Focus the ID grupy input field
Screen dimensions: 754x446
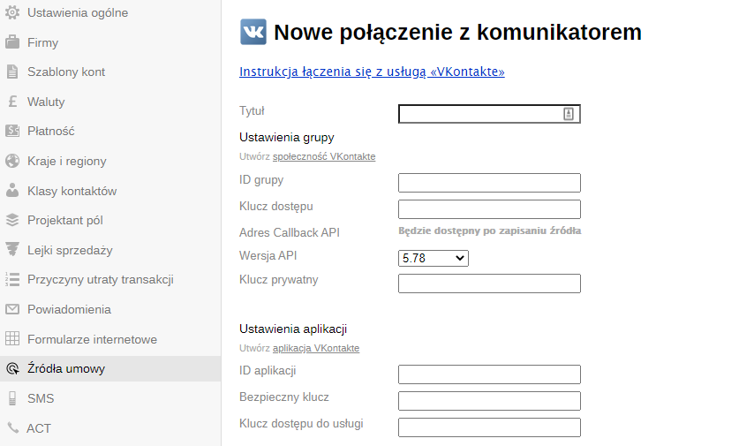(489, 183)
